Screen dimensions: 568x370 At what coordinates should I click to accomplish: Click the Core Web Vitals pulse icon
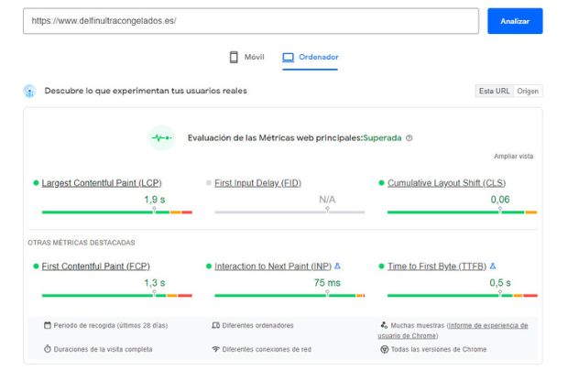pyautogui.click(x=161, y=137)
